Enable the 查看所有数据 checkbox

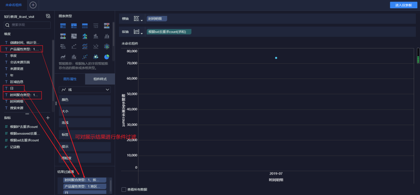click(124, 189)
